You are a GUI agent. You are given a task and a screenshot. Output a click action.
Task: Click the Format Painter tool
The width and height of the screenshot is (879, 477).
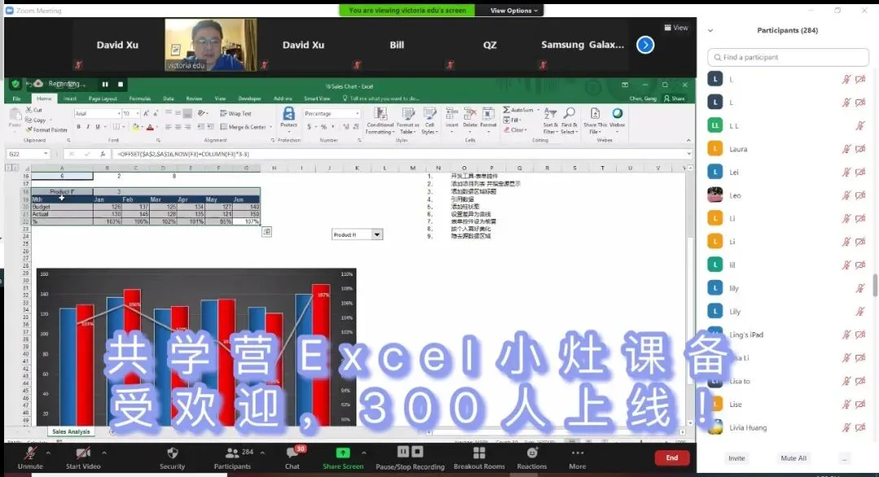coord(46,130)
